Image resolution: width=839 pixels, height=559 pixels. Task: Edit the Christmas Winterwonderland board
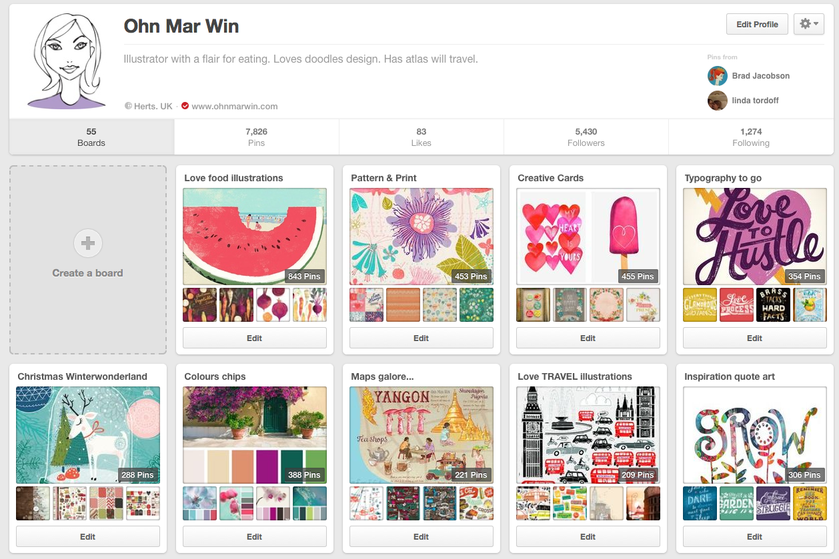point(88,536)
